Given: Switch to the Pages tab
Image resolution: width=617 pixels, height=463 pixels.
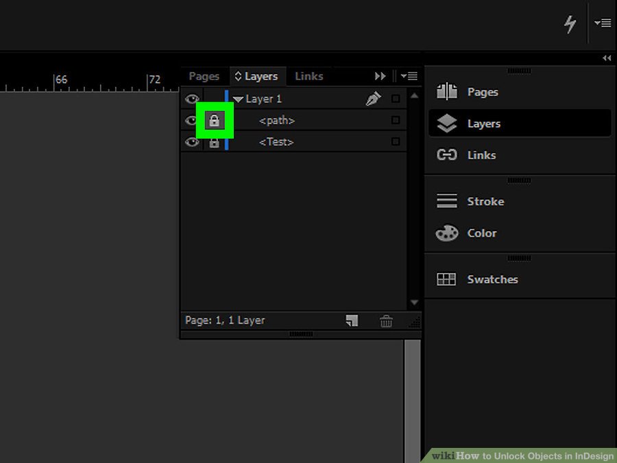Looking at the screenshot, I should [204, 76].
